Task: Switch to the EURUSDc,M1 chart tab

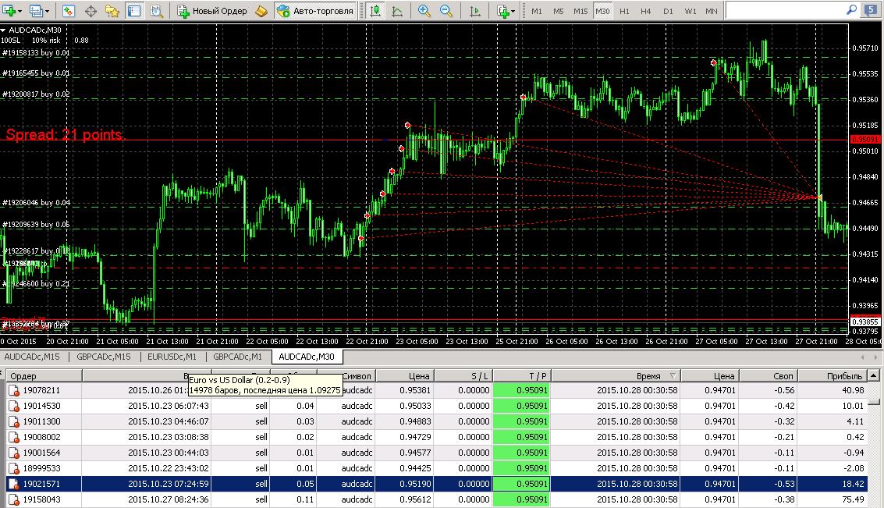Action: [x=172, y=357]
